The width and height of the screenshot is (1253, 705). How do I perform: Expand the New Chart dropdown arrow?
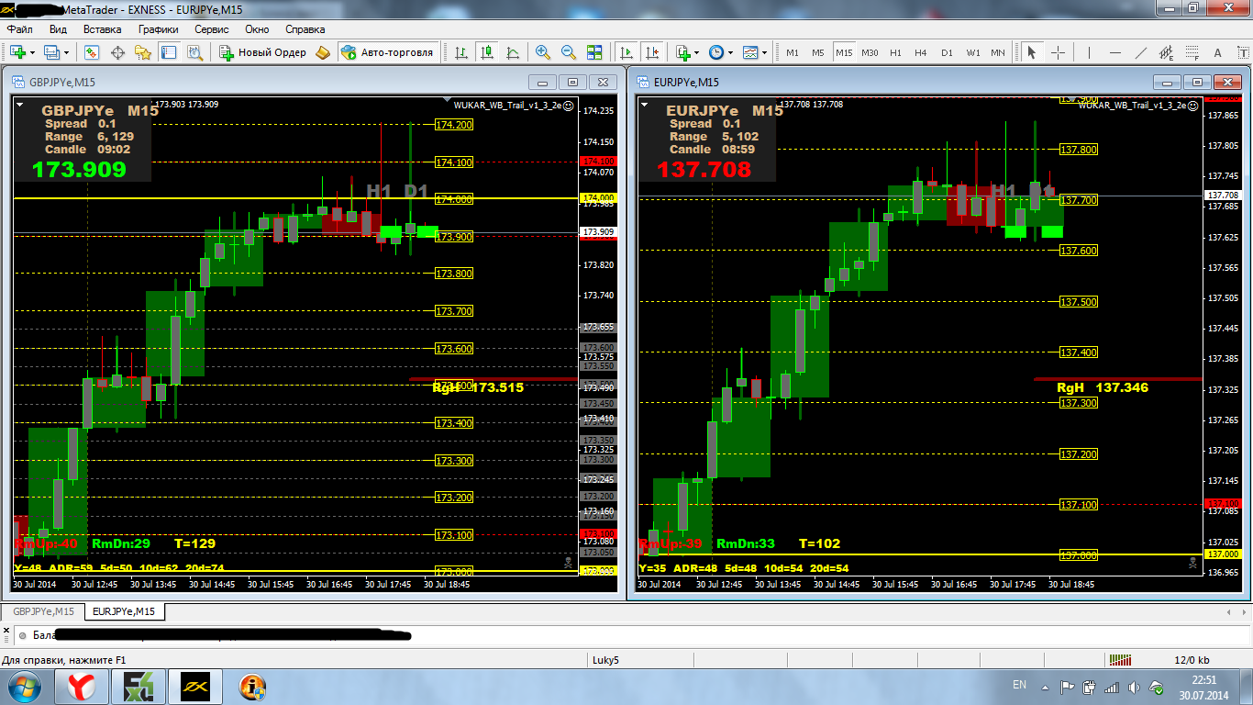(x=32, y=52)
